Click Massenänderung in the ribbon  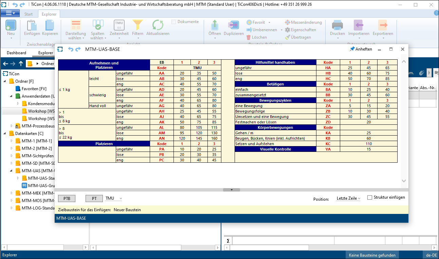coord(303,22)
